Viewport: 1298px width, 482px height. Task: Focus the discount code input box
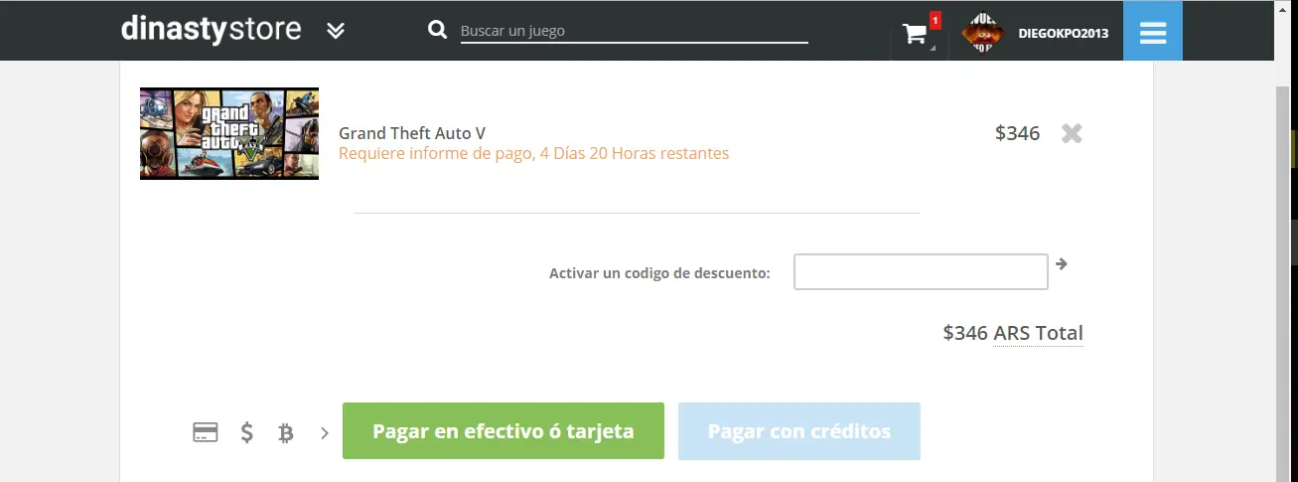(x=921, y=272)
